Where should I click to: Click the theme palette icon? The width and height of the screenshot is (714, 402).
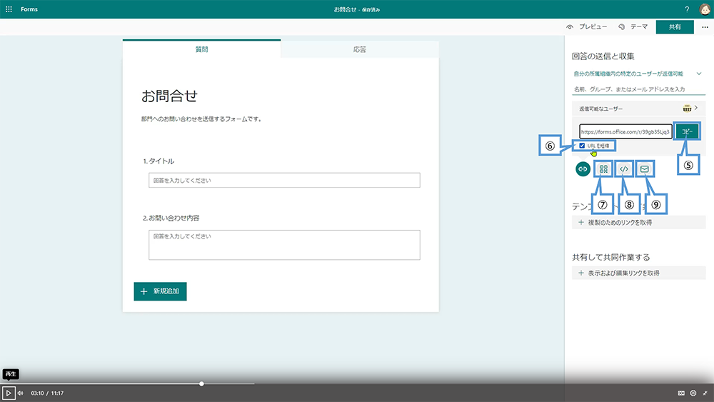[622, 27]
